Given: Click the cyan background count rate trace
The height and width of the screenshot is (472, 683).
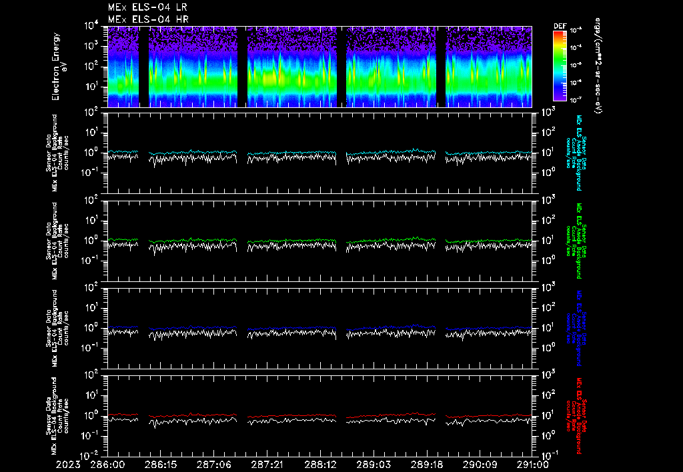Looking at the screenshot, I should click(x=319, y=153).
